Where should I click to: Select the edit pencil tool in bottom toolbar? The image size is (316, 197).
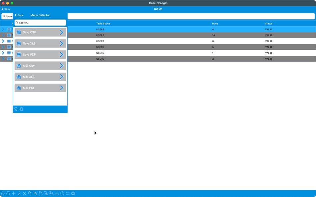point(19,193)
